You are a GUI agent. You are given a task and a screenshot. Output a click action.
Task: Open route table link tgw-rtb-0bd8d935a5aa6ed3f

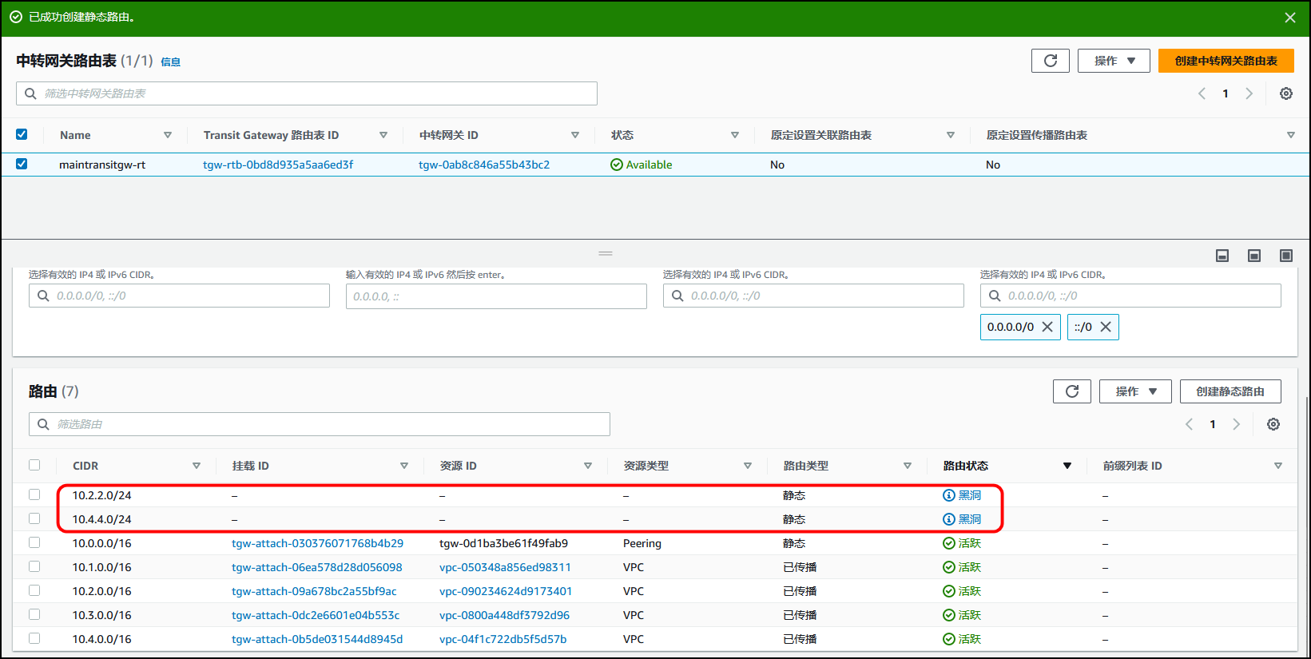point(278,165)
